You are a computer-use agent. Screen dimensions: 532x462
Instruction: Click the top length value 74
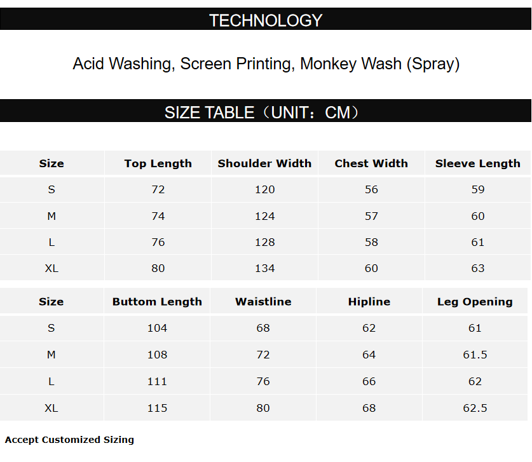158,216
